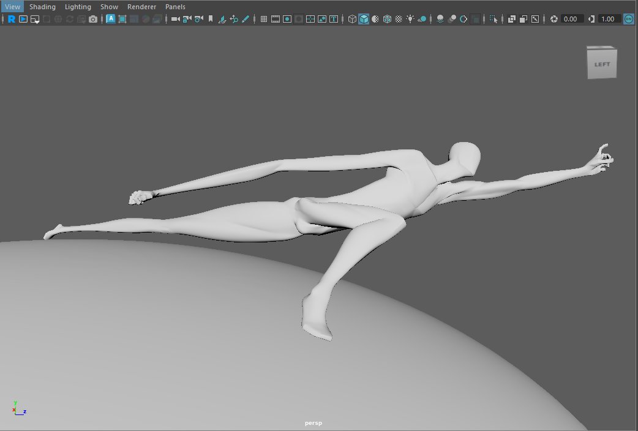The width and height of the screenshot is (638, 431).
Task: Click the LEFT face of view cube
Action: [x=602, y=64]
